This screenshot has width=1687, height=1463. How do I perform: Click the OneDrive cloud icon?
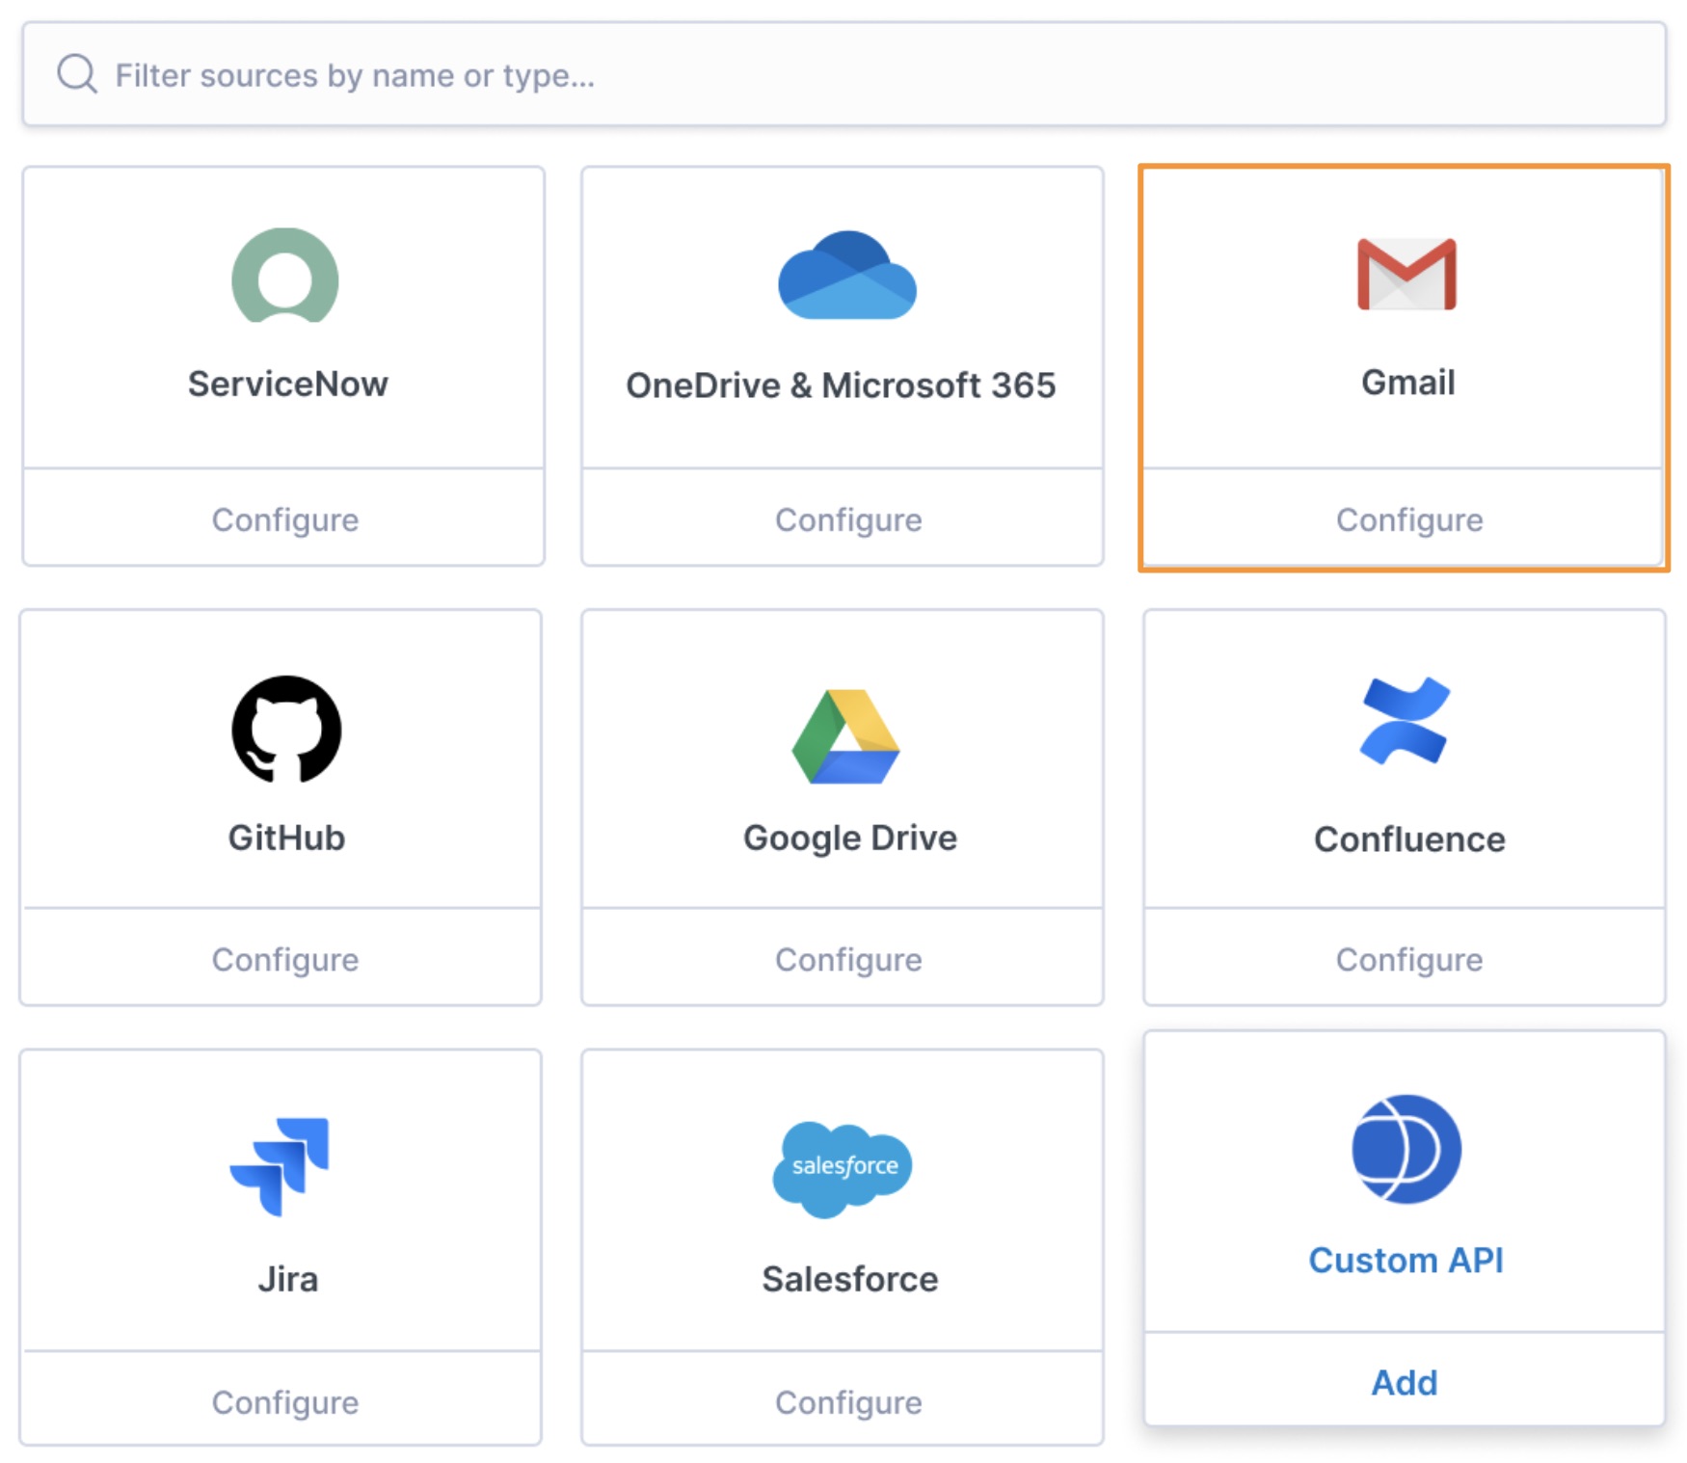coord(847,276)
